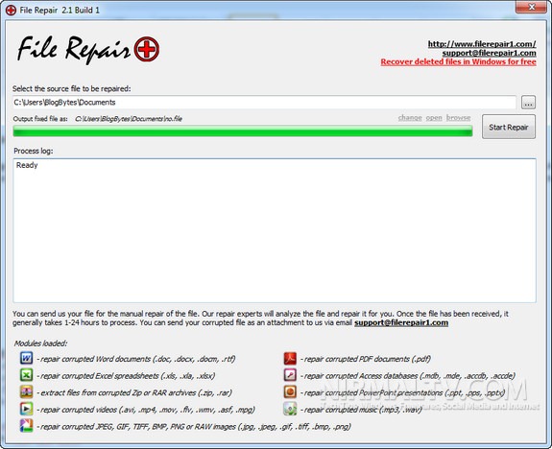552x449 pixels.
Task: Click the support@filerepair1.com link at top right
Action: coord(490,53)
